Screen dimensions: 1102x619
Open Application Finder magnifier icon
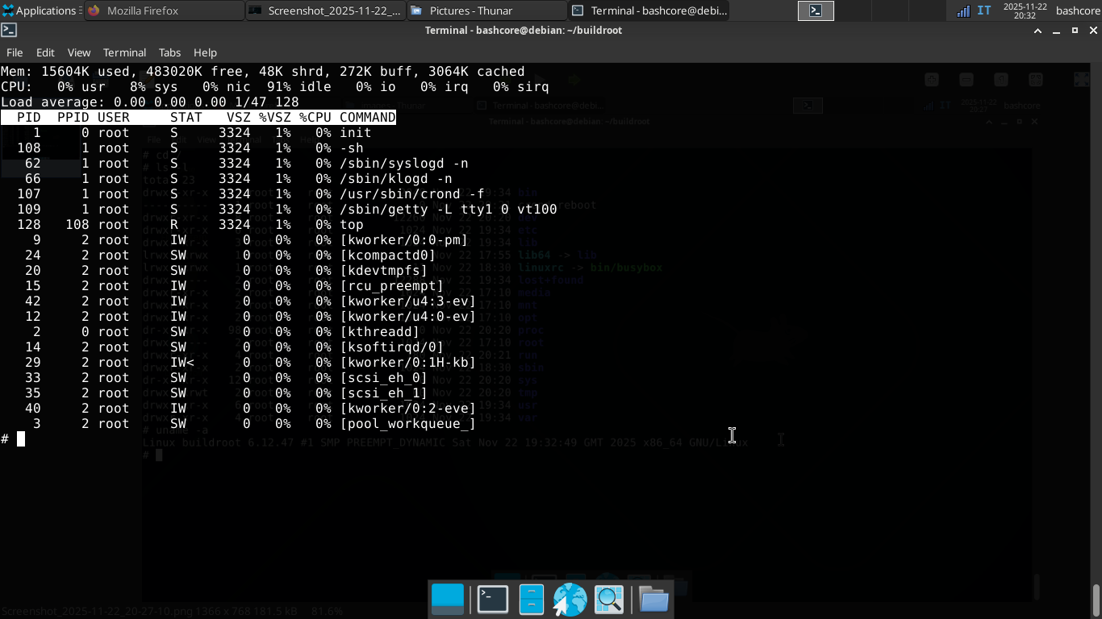(x=609, y=600)
